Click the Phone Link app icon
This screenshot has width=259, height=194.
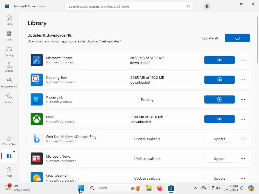[x=37, y=100]
